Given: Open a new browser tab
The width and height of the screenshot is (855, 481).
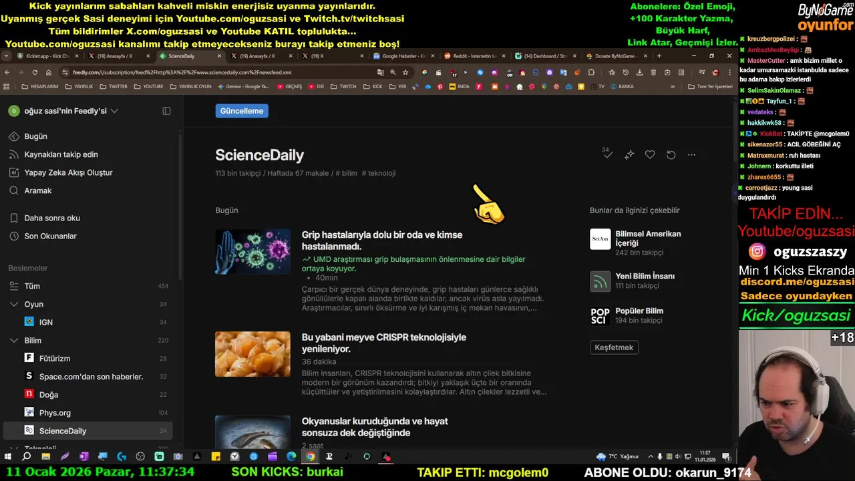Looking at the screenshot, I should (x=659, y=56).
